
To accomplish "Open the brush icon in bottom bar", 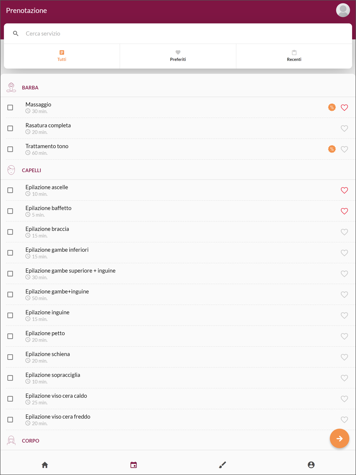I will click(x=222, y=465).
